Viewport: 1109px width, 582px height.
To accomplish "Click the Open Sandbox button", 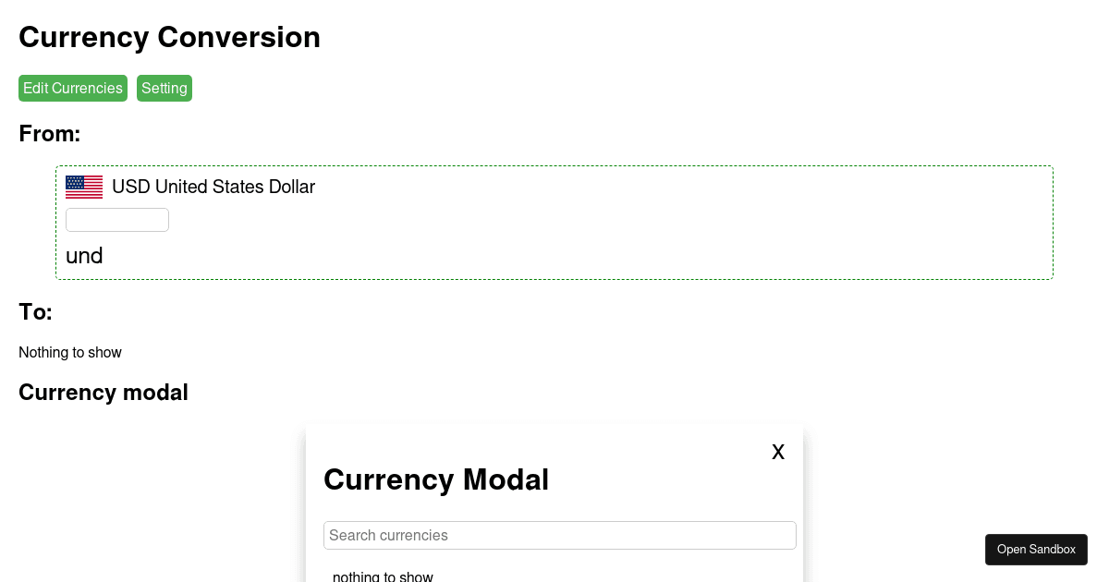I will click(1036, 549).
